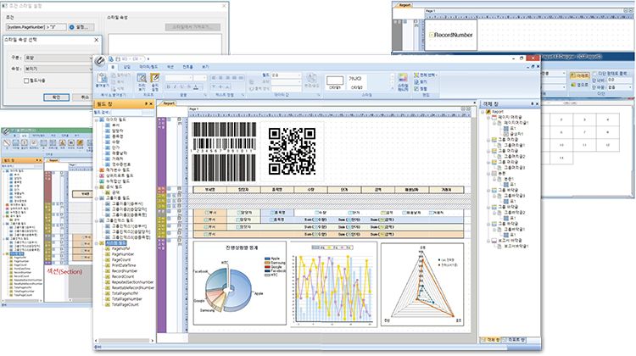Open the font name dropdown in ribbon
The height and width of the screenshot is (356, 636).
(x=179, y=77)
